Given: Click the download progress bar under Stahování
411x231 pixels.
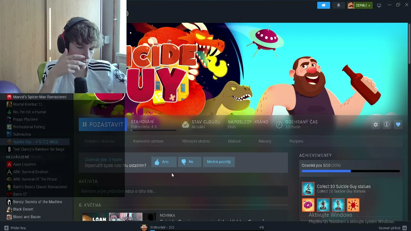Looking at the screenshot, I should [x=153, y=130].
